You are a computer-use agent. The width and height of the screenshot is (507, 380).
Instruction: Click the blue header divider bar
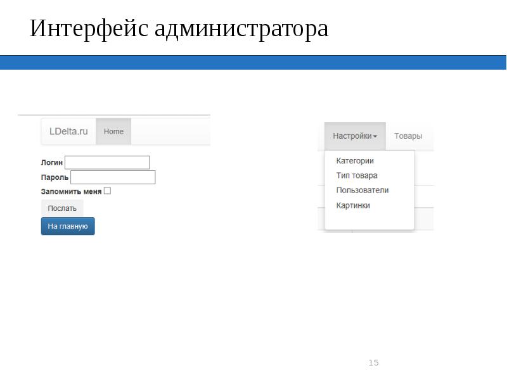tap(253, 62)
